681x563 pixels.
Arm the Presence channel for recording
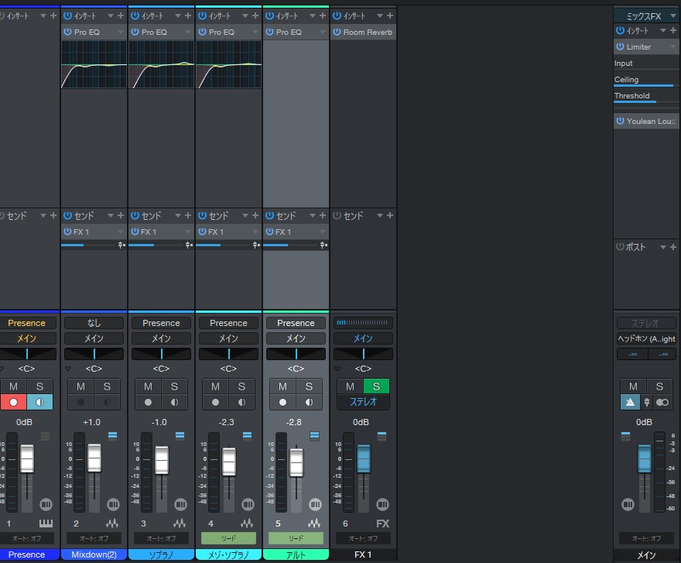[14, 401]
